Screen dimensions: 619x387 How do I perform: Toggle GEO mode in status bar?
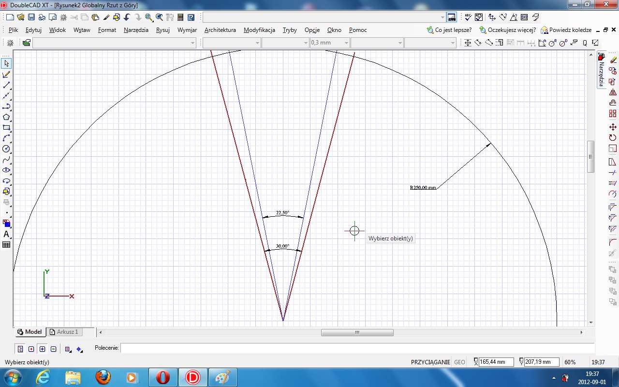459,362
